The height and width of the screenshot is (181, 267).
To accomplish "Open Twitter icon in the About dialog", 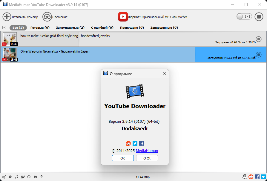I will 135,143.
